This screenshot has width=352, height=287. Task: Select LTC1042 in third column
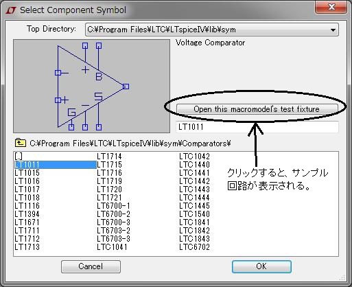click(194, 157)
